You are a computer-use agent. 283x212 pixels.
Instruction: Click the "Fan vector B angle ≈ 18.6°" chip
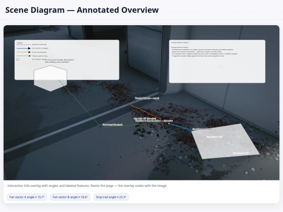coord(70,197)
